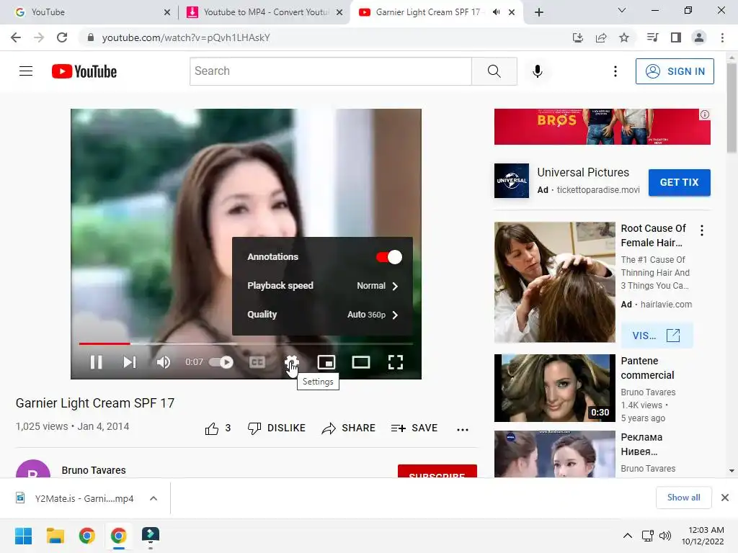Go back in browser history
This screenshot has width=738, height=553.
(x=16, y=37)
